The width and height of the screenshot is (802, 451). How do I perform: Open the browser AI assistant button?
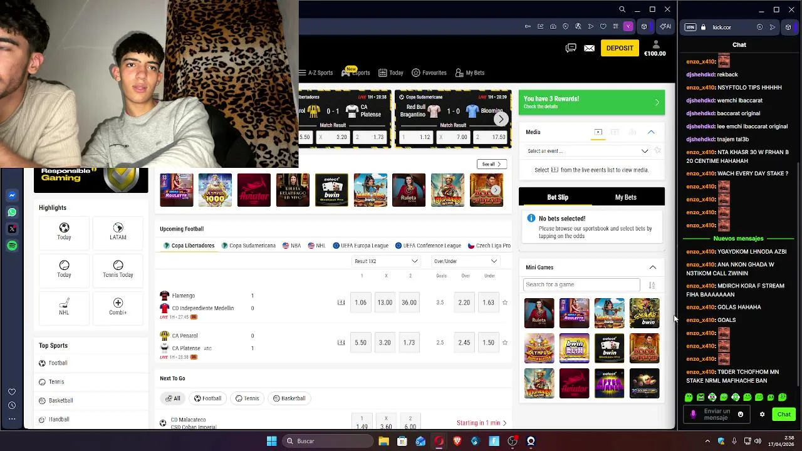[665, 26]
